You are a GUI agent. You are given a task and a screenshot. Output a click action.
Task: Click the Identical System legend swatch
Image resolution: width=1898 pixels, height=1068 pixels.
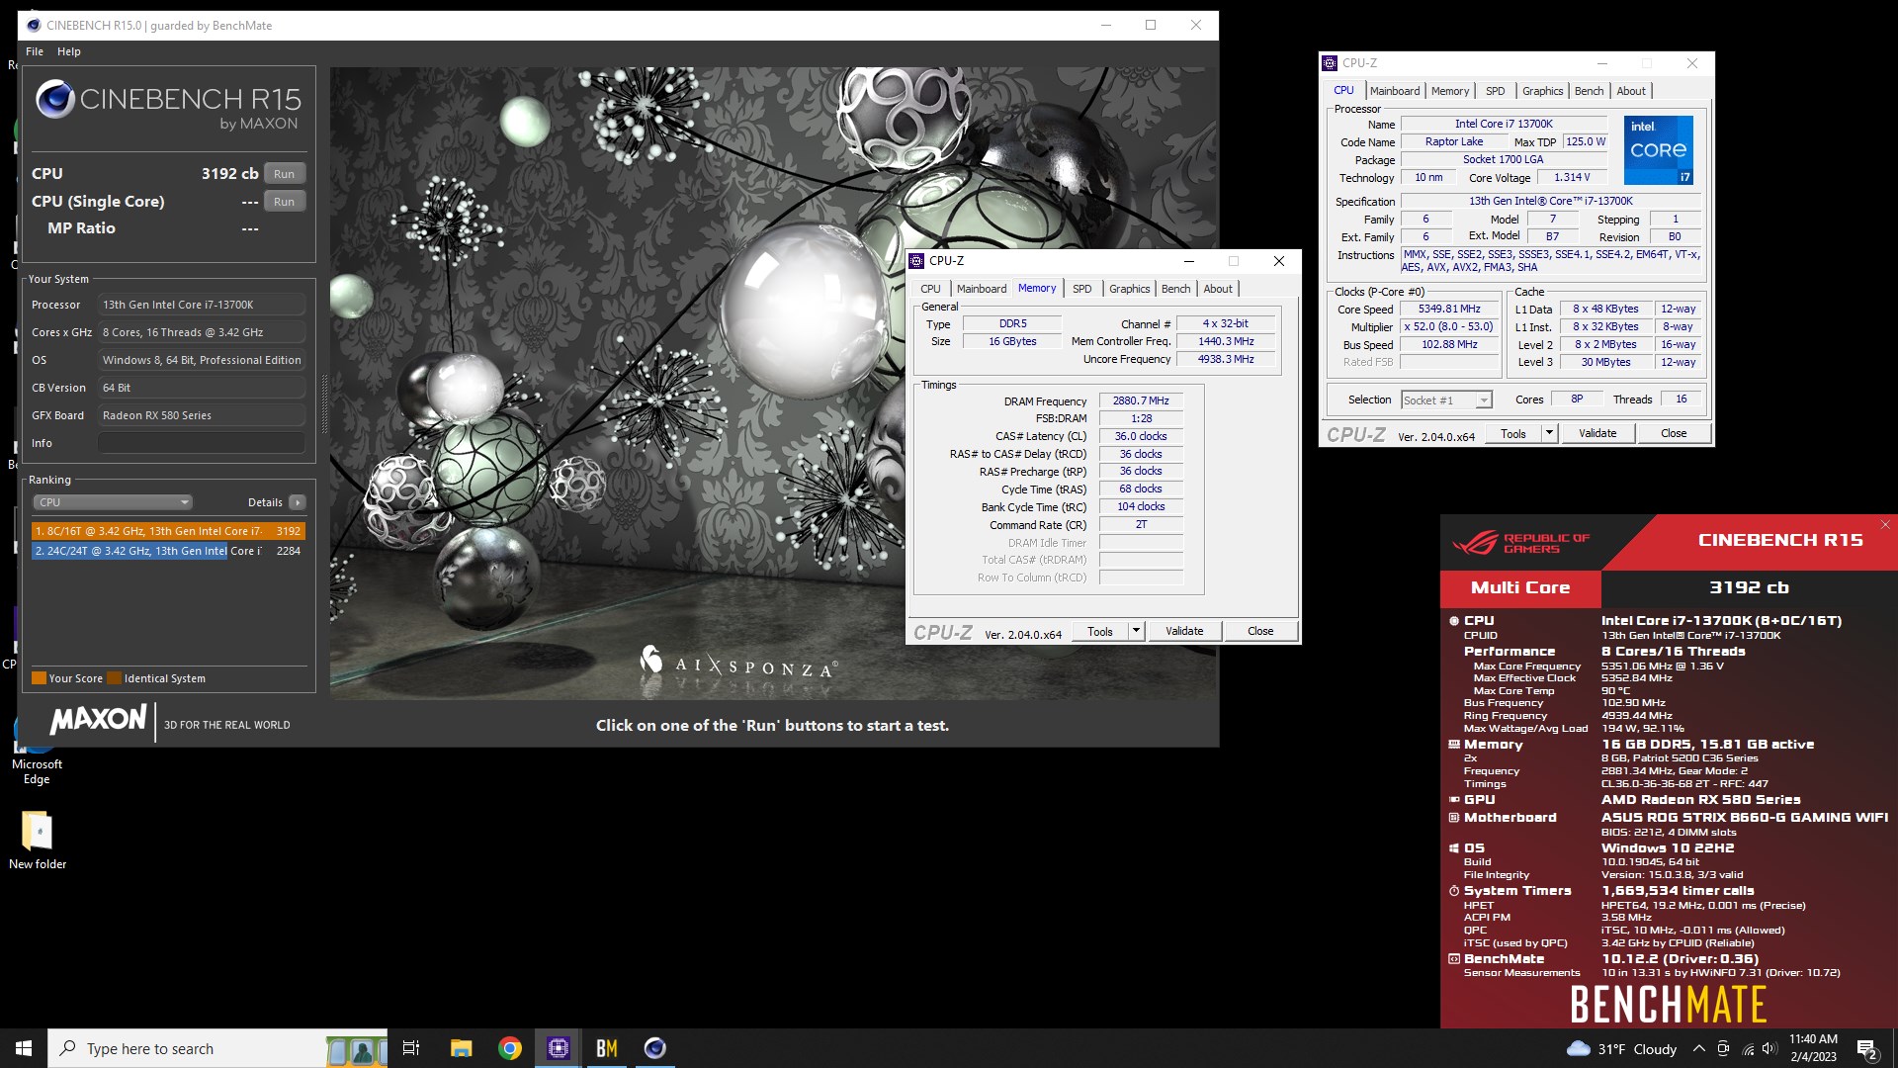coord(114,678)
